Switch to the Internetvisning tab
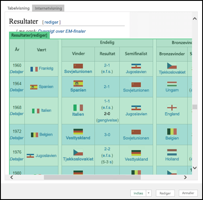203x200 pixels. click(x=48, y=8)
